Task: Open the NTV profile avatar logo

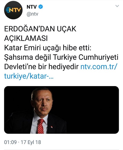Action: (x=13, y=10)
